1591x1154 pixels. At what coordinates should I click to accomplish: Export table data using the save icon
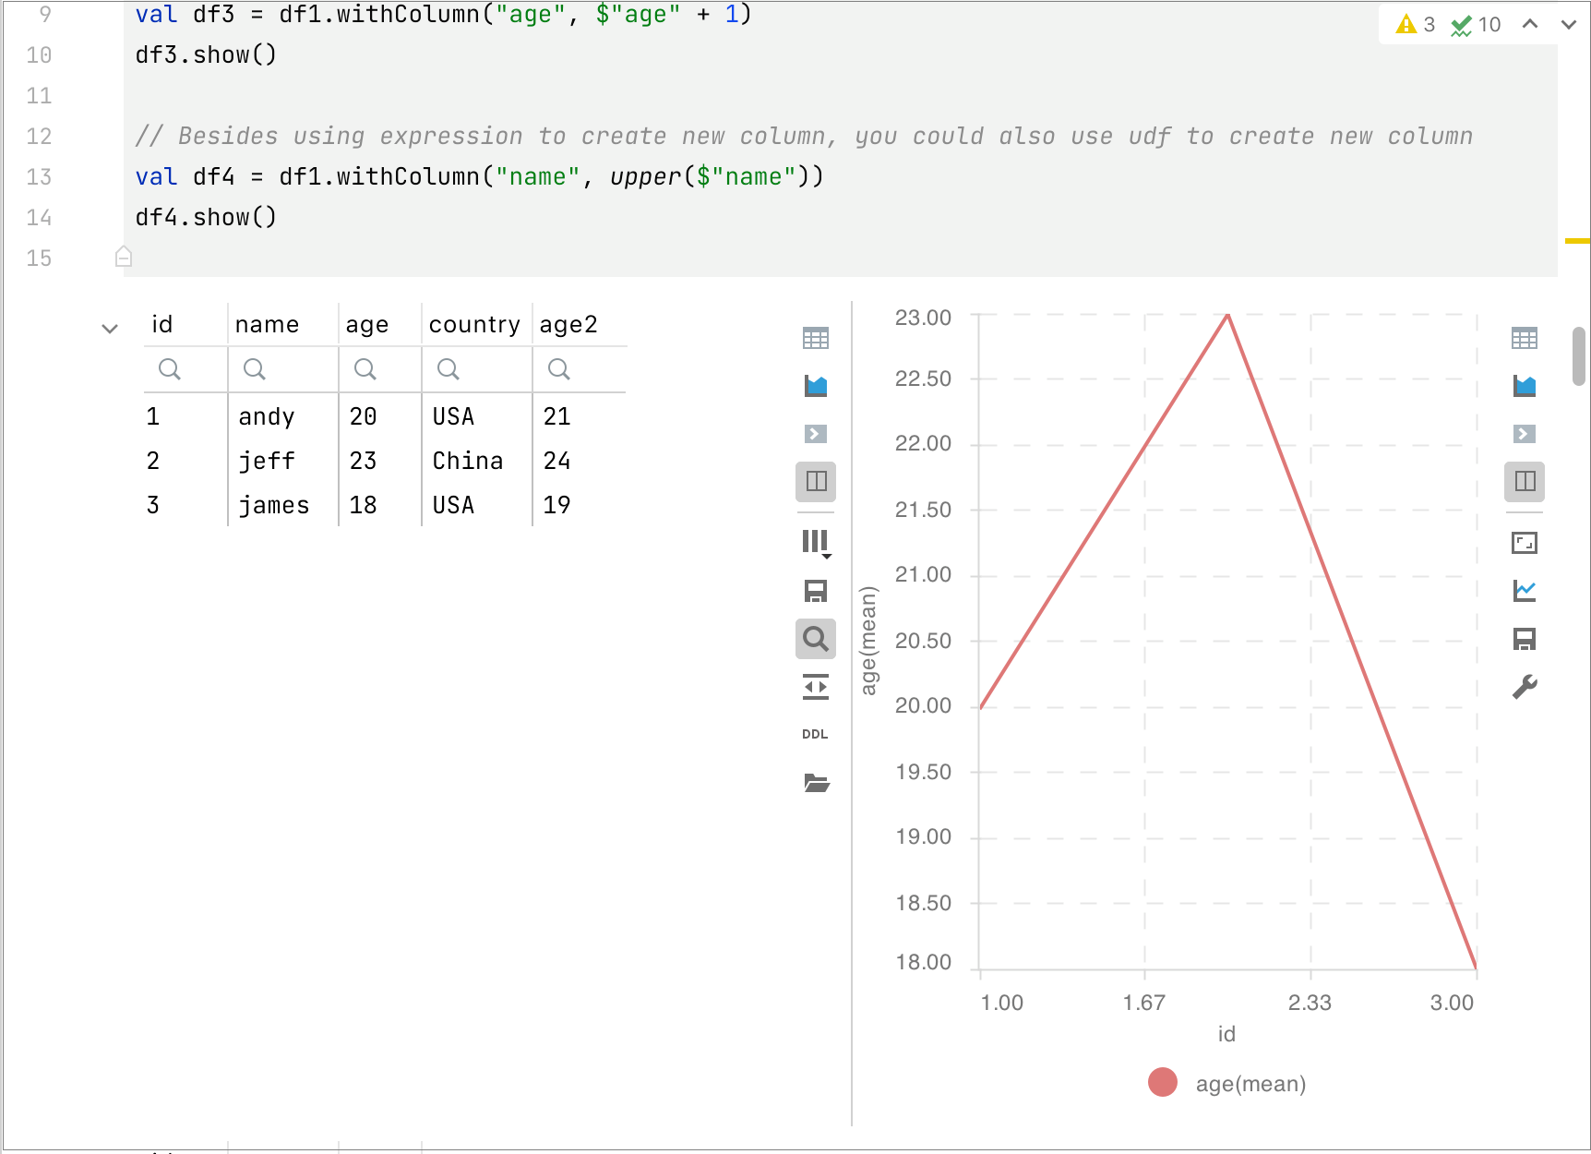[815, 591]
